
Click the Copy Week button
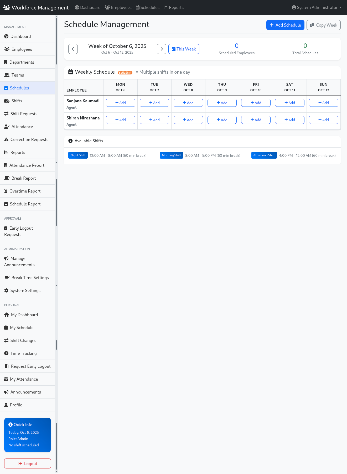tap(324, 25)
